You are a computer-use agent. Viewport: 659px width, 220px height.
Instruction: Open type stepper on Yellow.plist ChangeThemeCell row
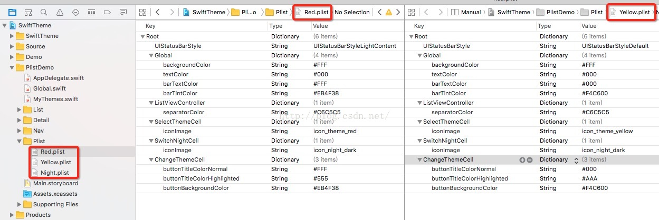tap(576, 159)
